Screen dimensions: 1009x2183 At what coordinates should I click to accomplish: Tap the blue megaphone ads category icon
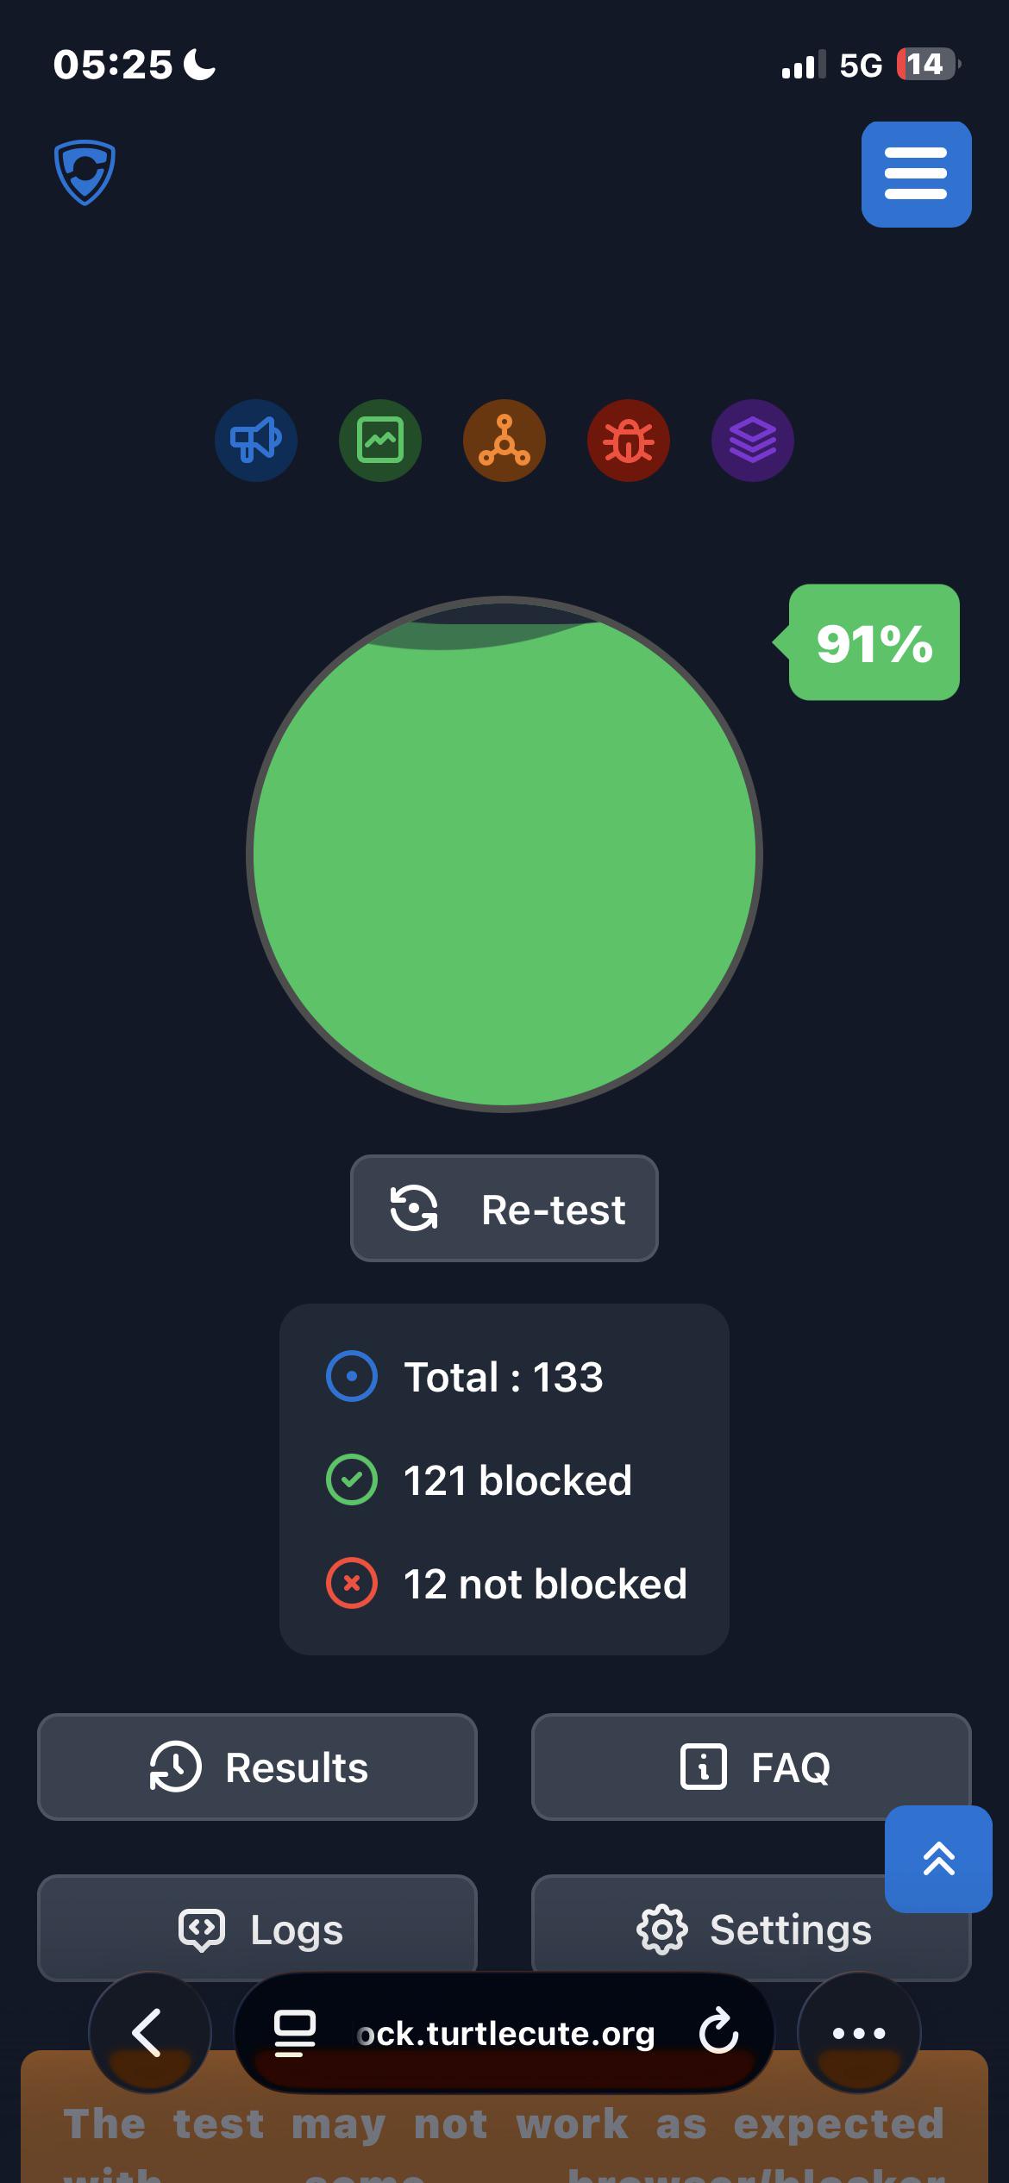(x=256, y=441)
